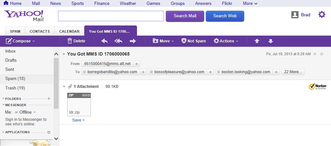Click the search text field
Screen dimensions: 331x146
coord(111,16)
